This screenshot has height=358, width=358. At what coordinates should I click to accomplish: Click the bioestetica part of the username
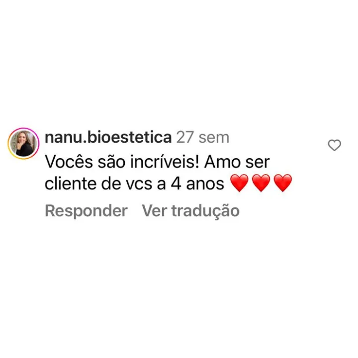(x=130, y=137)
